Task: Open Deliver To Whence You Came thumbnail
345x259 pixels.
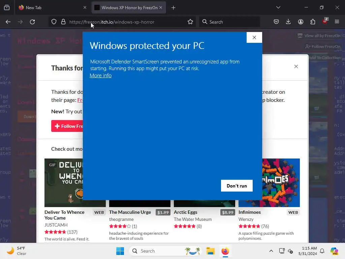Action: pos(64,182)
